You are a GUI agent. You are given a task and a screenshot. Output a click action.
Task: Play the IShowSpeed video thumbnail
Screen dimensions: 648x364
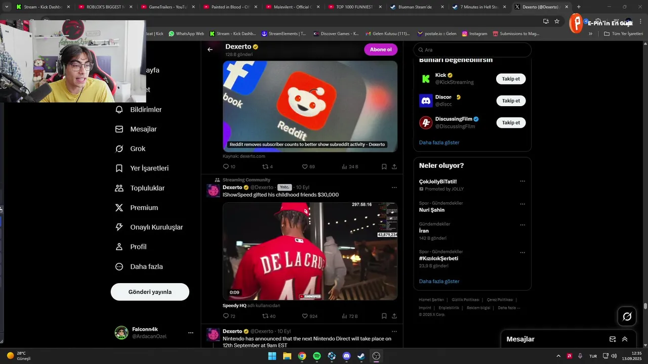[x=310, y=251]
